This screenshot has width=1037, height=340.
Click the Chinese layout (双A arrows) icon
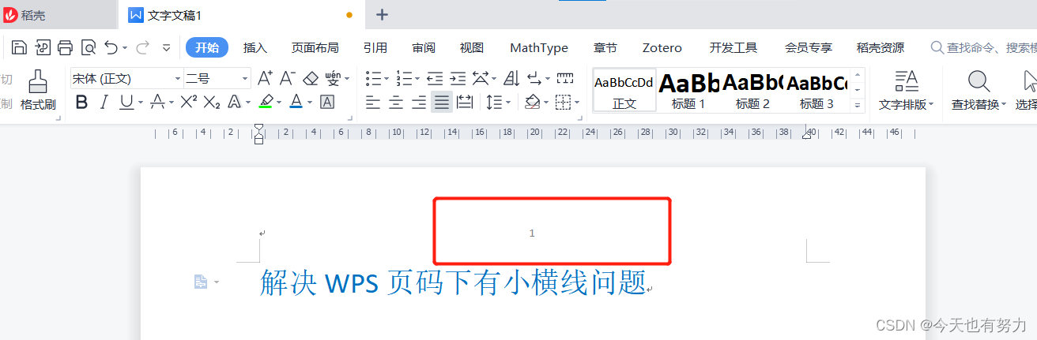click(x=481, y=78)
